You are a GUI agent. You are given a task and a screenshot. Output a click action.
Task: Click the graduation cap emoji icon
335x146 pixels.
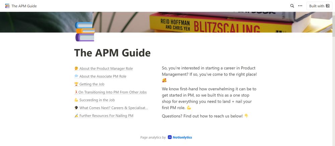point(76,108)
